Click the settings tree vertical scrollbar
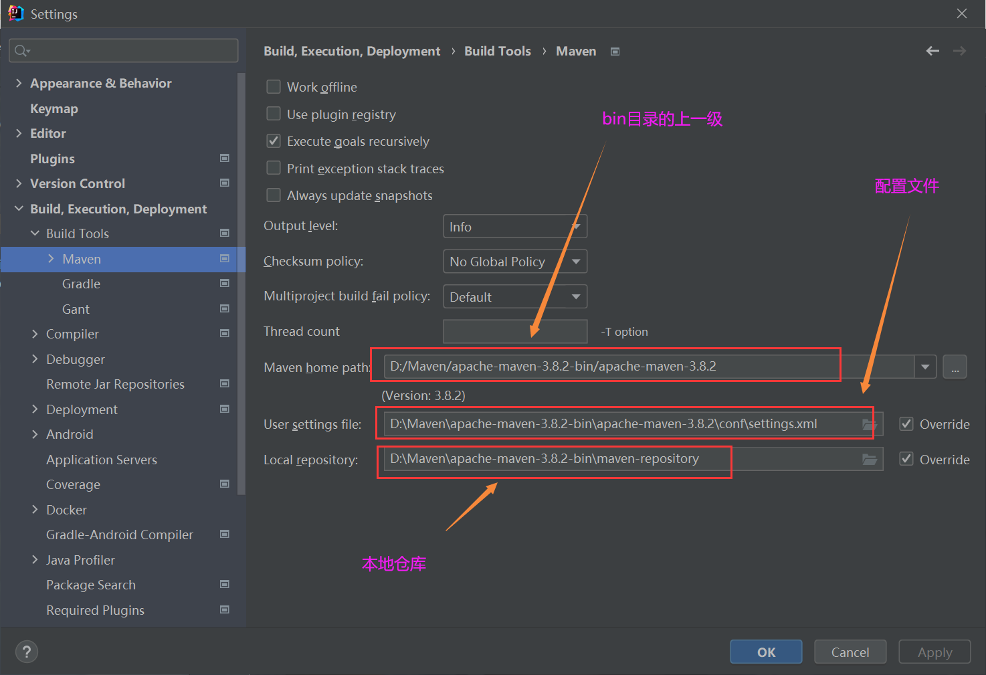 [241, 284]
